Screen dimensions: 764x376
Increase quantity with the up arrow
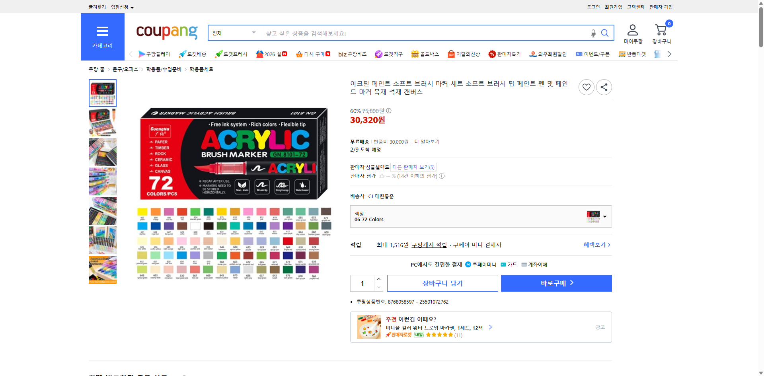click(x=379, y=279)
